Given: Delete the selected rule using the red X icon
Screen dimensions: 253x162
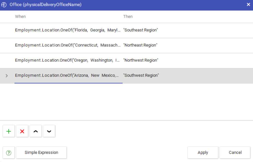Looking at the screenshot, I should pos(22,131).
